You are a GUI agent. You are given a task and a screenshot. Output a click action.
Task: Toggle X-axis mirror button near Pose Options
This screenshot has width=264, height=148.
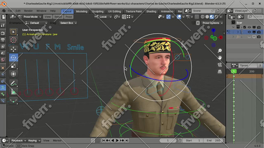[x=198, y=23]
